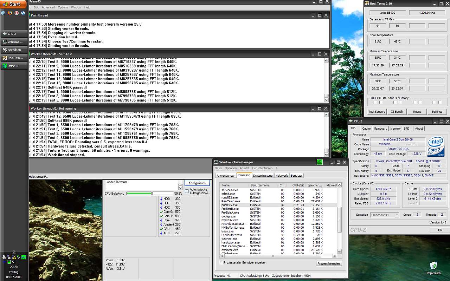Open Real Temp Settings
The width and height of the screenshot is (450, 281).
click(x=437, y=112)
